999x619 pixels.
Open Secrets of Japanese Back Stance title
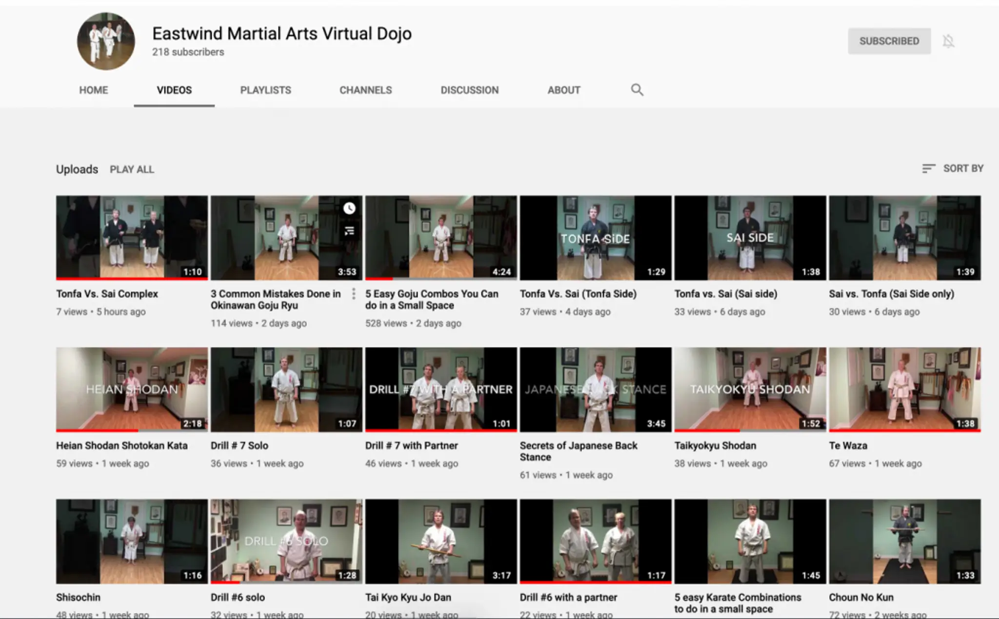(x=579, y=451)
